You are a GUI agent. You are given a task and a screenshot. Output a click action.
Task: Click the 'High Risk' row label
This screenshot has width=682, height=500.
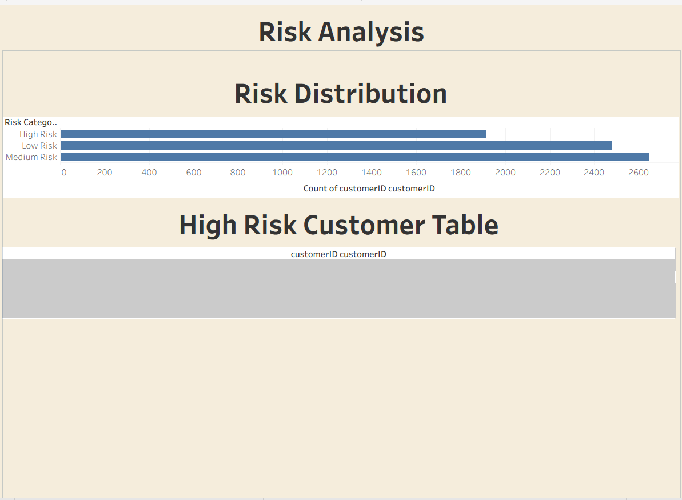[38, 134]
